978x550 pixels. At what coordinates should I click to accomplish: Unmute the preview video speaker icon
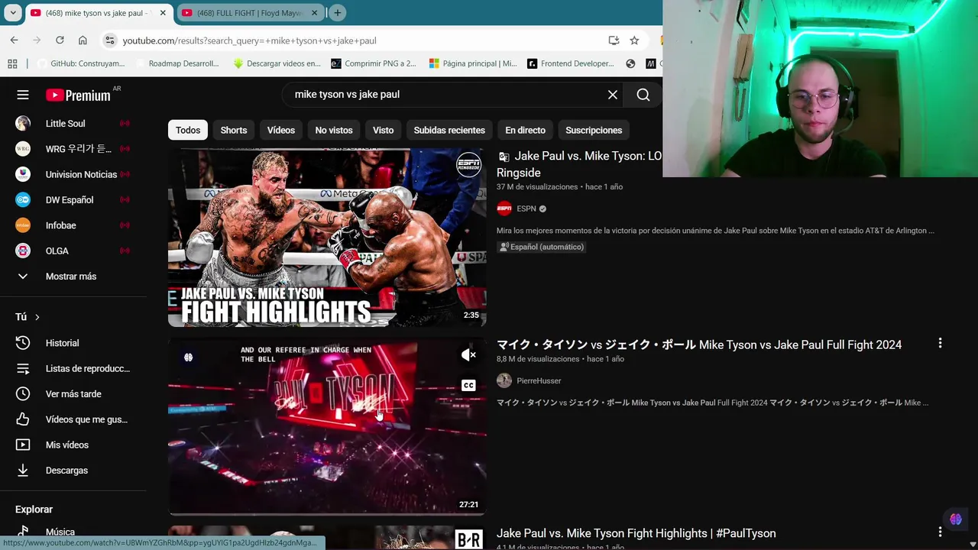point(468,354)
